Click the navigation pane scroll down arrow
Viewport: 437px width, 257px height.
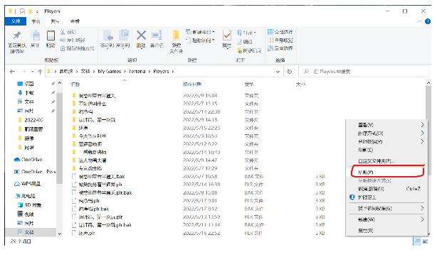(60, 234)
